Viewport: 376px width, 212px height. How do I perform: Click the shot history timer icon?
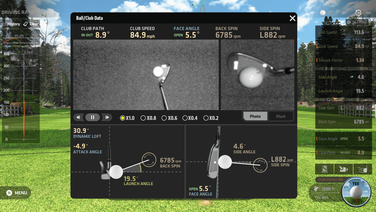tap(358, 13)
